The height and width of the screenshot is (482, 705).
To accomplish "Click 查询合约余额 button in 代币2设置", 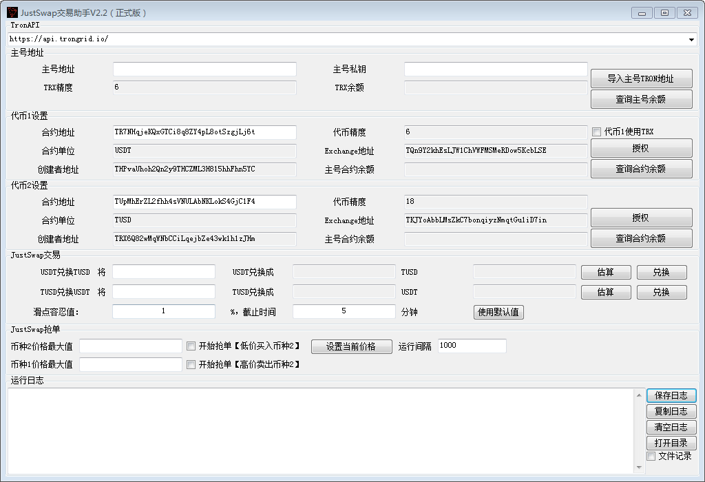I will point(641,239).
